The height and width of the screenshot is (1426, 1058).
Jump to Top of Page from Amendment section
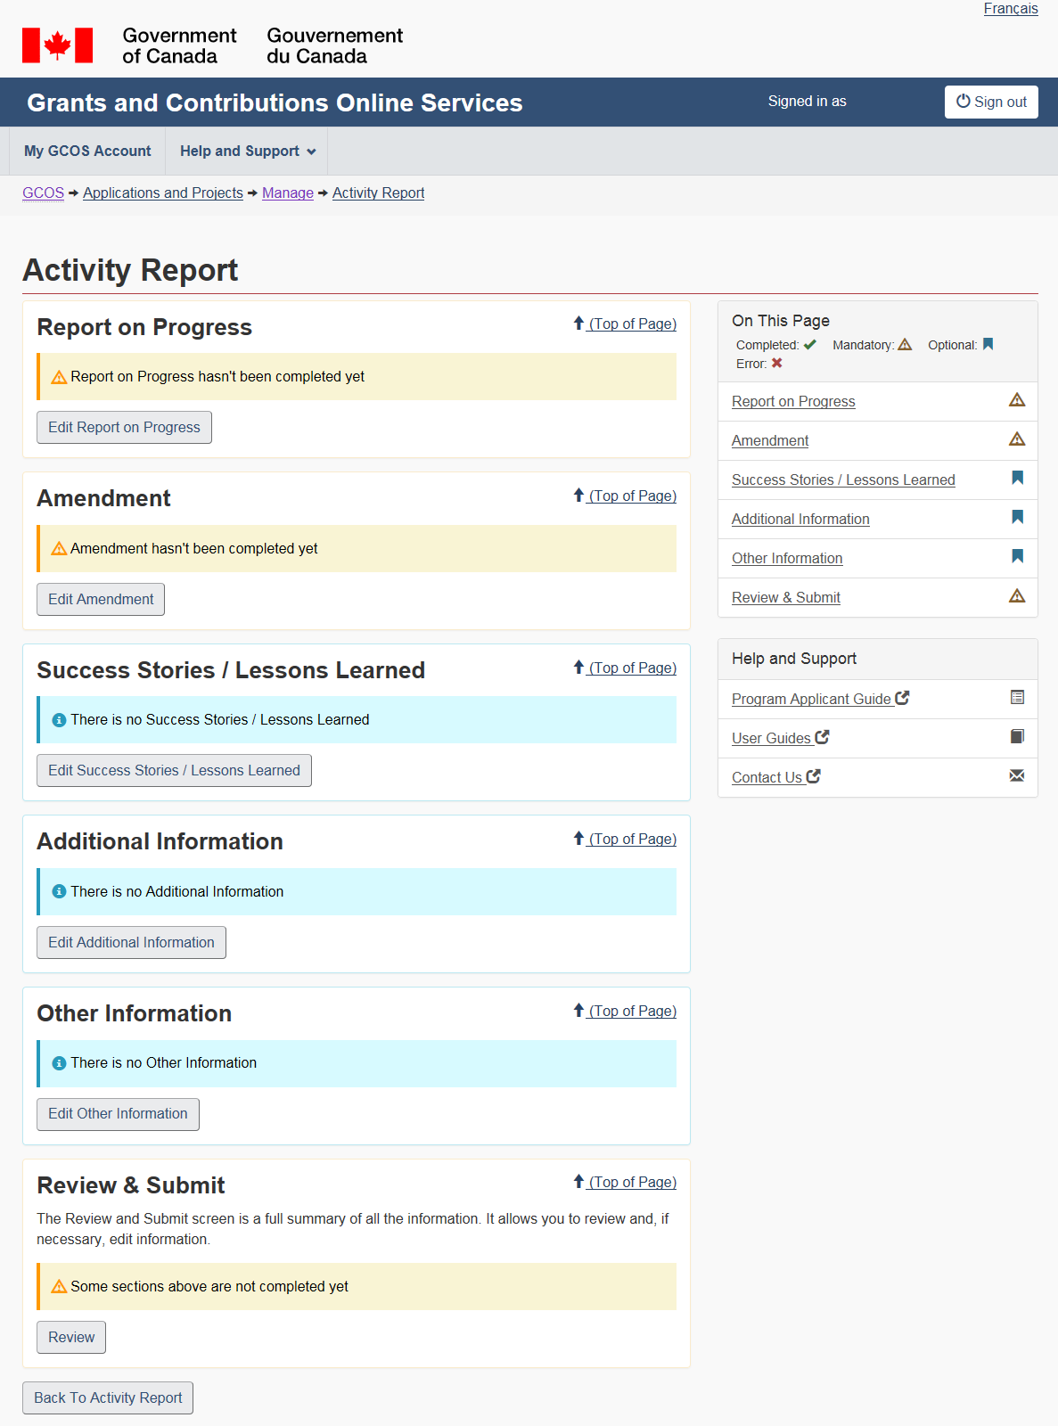pyautogui.click(x=631, y=496)
